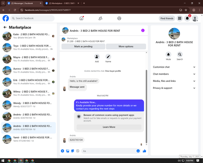Click the browser address bar URL
The width and height of the screenshot is (203, 163).
(48, 10)
